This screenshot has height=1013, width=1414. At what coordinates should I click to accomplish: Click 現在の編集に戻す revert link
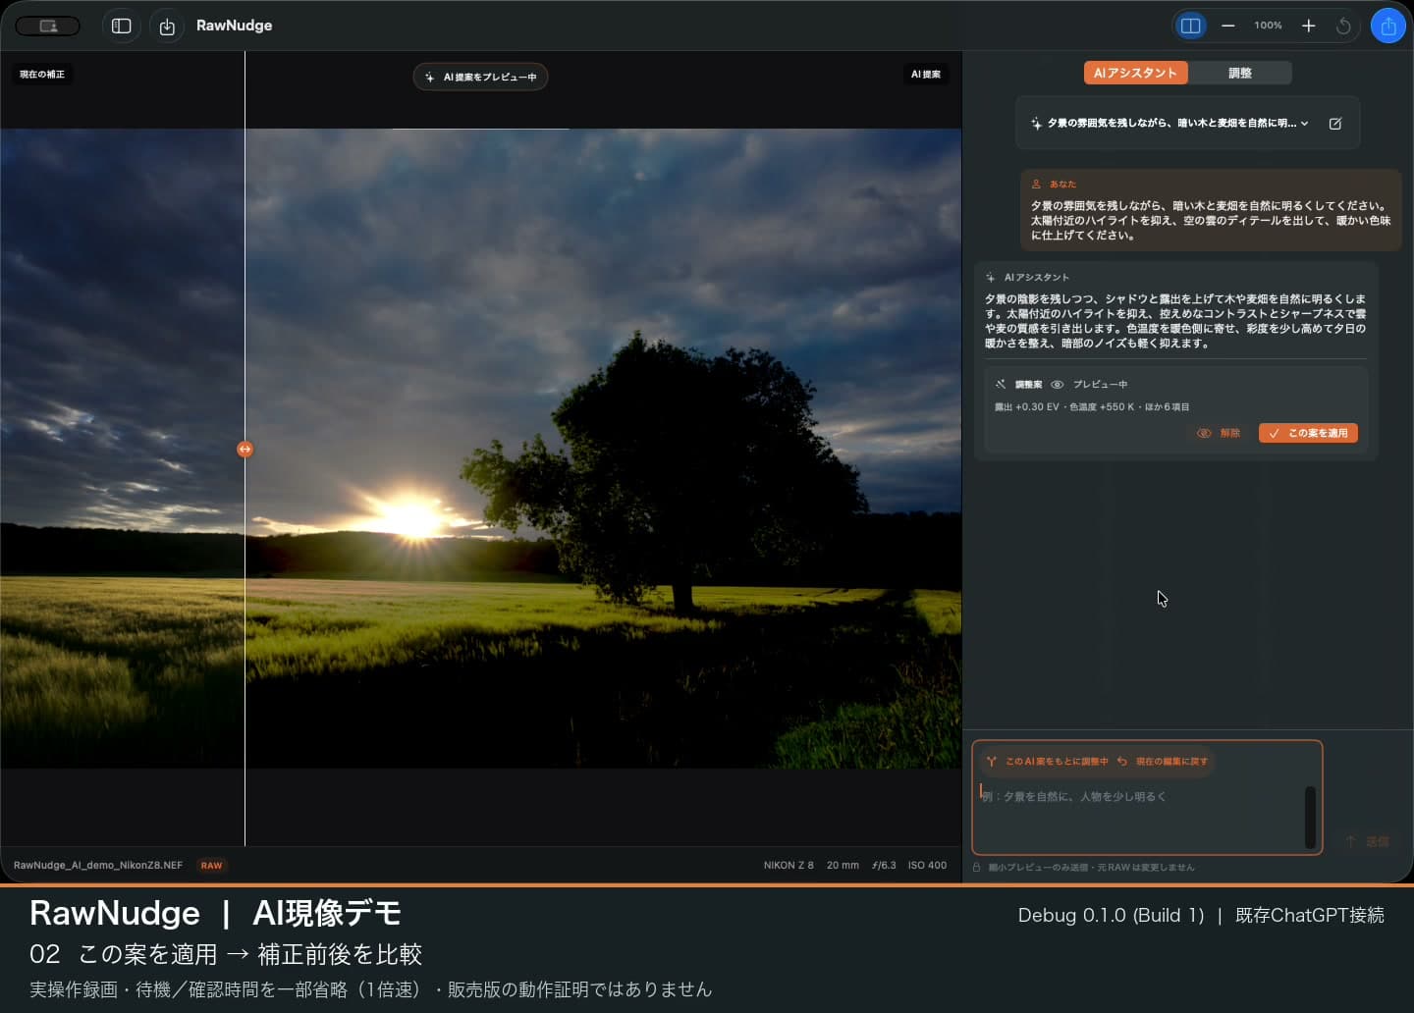pyautogui.click(x=1164, y=761)
